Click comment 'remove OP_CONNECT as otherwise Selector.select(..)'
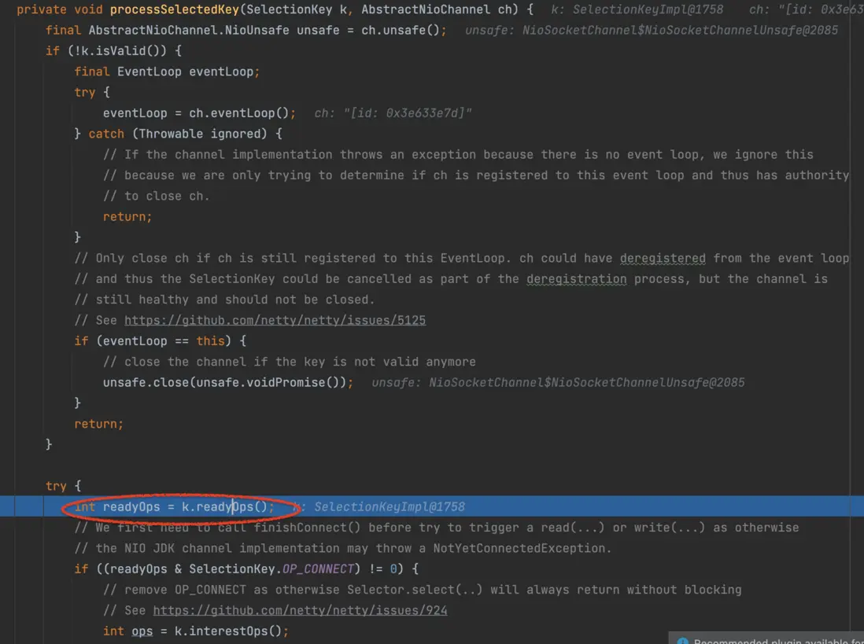Viewport: 864px width, 644px height. pos(422,590)
